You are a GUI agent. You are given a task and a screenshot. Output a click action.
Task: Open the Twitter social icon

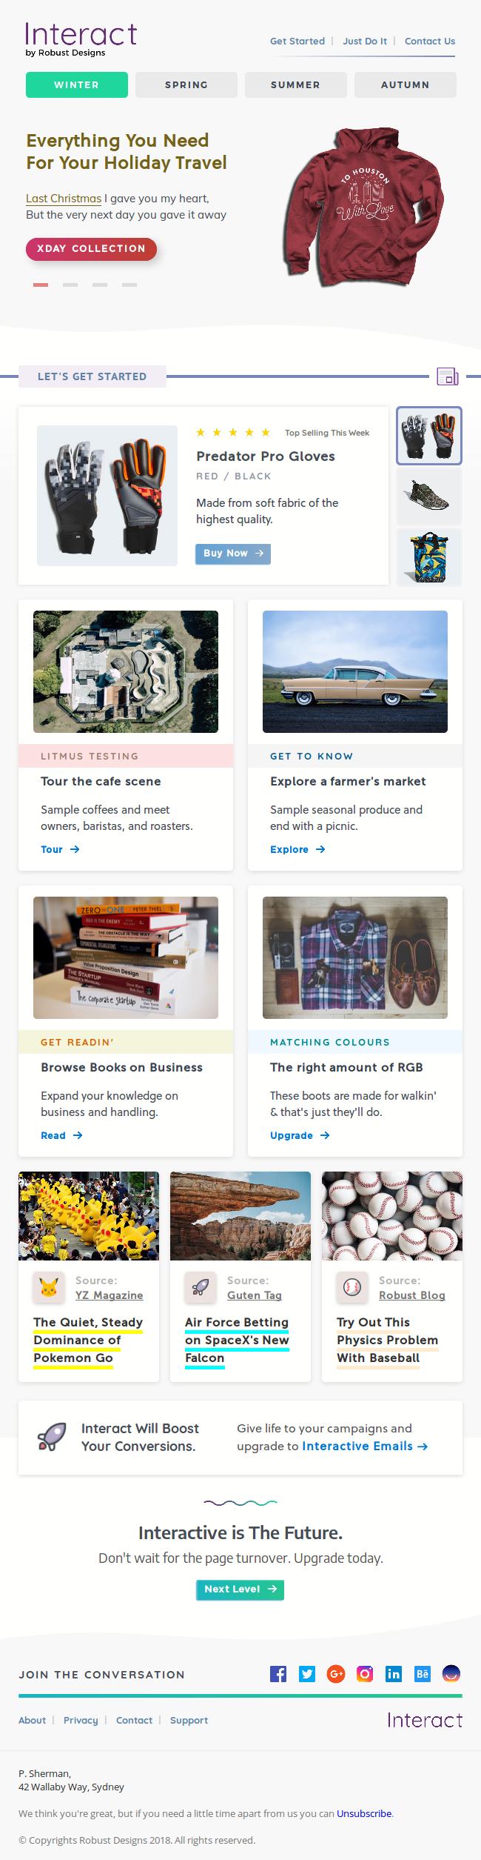click(x=307, y=1673)
